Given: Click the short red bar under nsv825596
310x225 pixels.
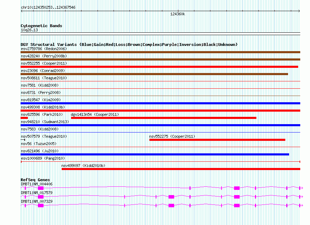Looking at the screenshot, I should tap(24, 118).
